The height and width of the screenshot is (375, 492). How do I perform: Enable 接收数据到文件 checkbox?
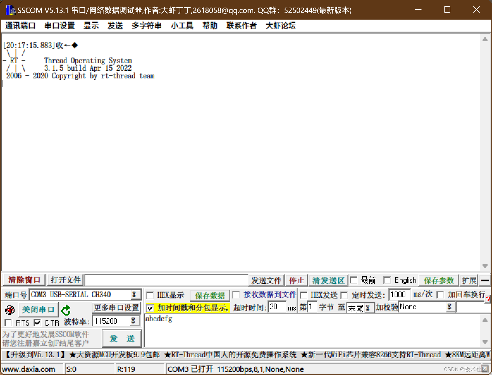click(236, 295)
